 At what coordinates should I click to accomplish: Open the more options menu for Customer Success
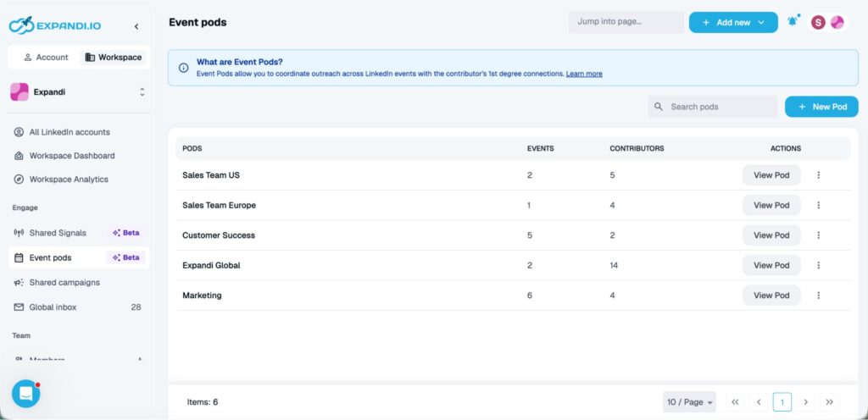tap(818, 235)
